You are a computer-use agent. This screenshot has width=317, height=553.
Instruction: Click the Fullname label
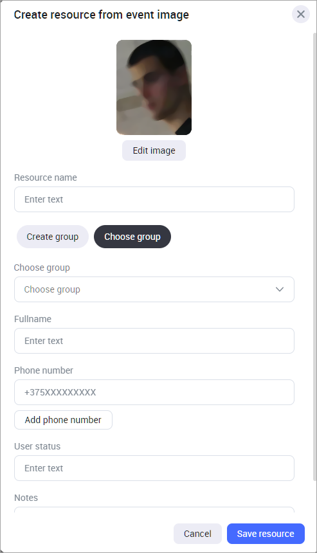33,319
